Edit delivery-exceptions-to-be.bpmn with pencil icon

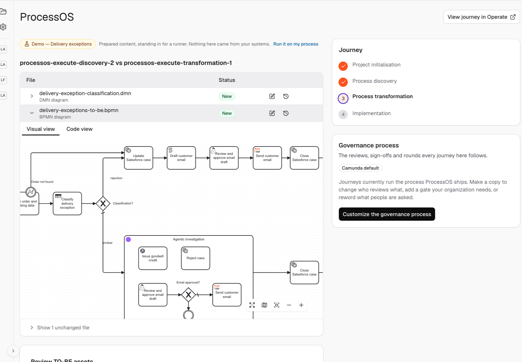pos(272,113)
